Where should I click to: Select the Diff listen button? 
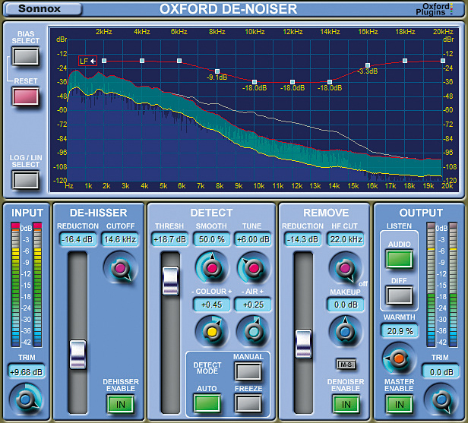pyautogui.click(x=399, y=295)
